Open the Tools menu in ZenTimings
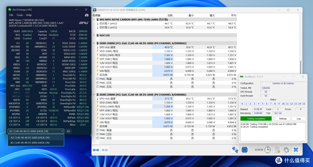The image size is (313, 167). [x=20, y=15]
